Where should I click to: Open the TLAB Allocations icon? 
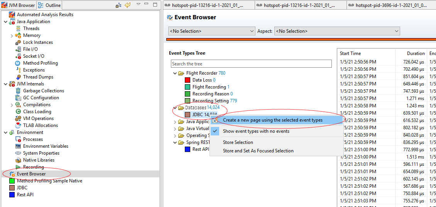(18, 125)
